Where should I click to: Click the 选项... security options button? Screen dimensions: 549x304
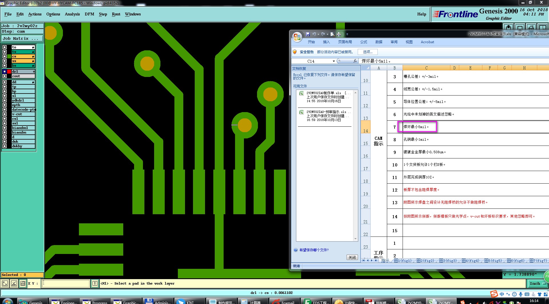(x=367, y=52)
